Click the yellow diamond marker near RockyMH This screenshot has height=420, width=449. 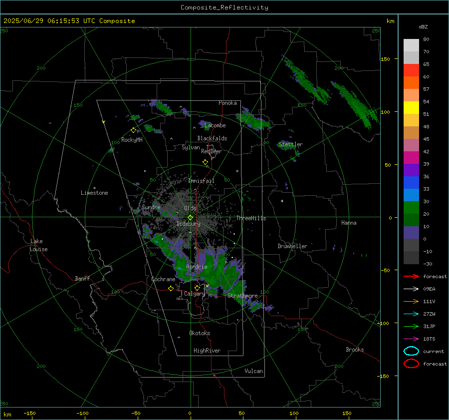[x=133, y=130]
